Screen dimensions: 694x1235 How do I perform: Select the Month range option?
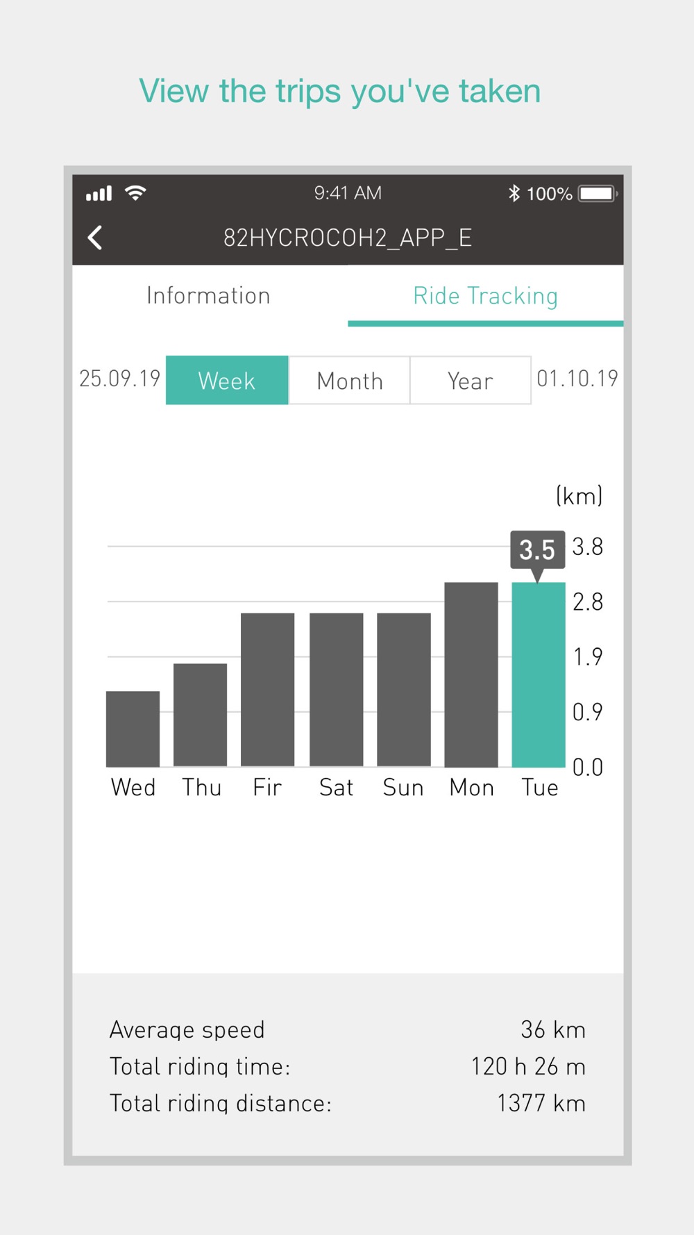[x=349, y=380]
